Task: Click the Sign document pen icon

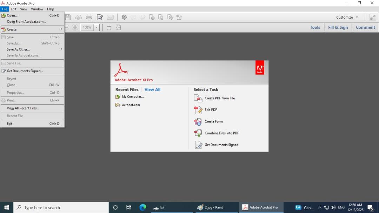Action: pos(100,17)
